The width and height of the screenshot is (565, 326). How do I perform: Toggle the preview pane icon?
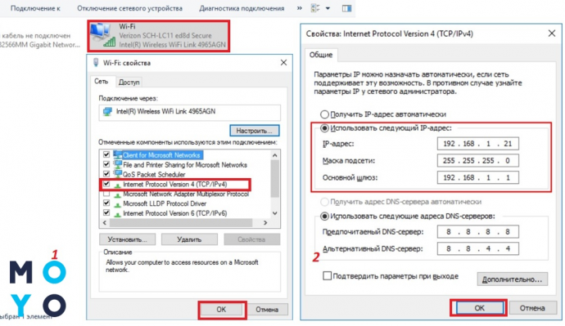coord(346,8)
